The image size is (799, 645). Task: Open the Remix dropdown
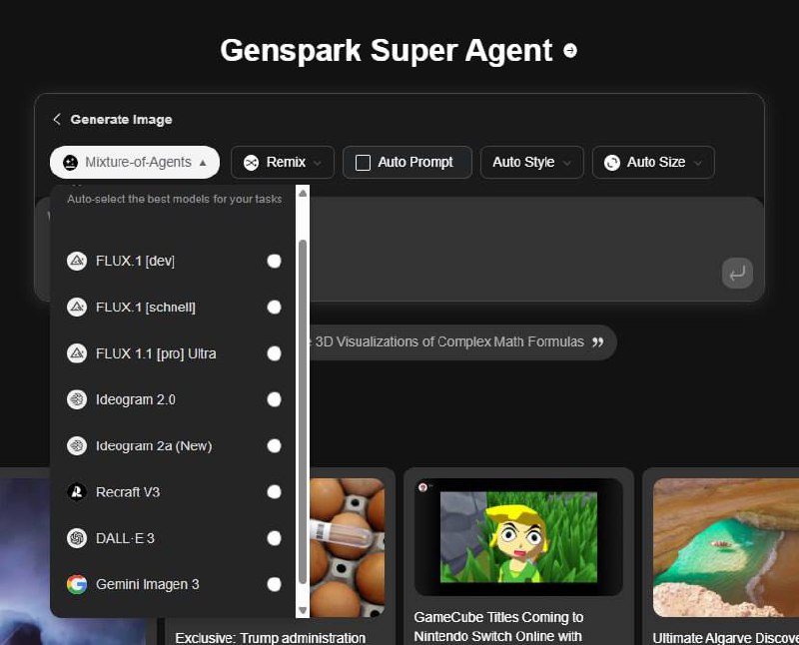pyautogui.click(x=283, y=163)
